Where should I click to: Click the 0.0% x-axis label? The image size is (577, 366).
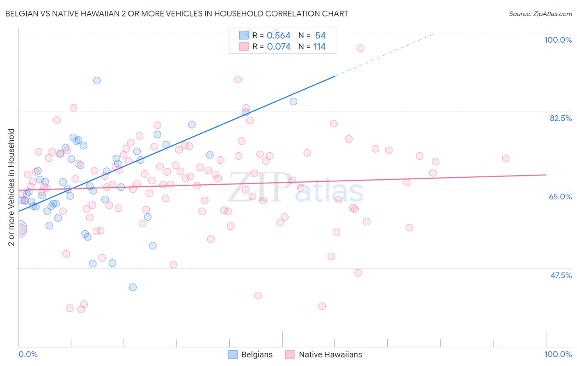(x=28, y=354)
